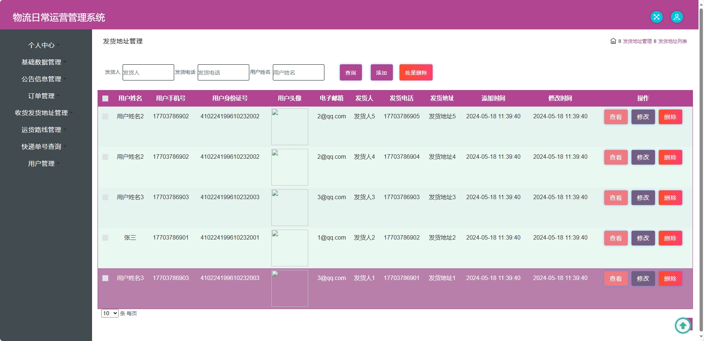
Task: Open the 发货地址列表 breadcrumb link
Action: coord(672,41)
